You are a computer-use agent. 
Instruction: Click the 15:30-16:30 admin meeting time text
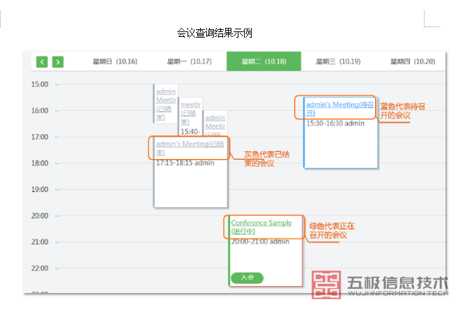click(335, 123)
